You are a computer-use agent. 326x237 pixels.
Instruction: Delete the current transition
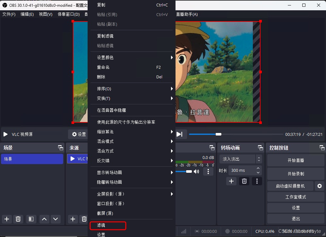244,181
